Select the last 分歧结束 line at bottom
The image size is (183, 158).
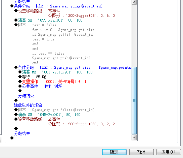coord(21,133)
